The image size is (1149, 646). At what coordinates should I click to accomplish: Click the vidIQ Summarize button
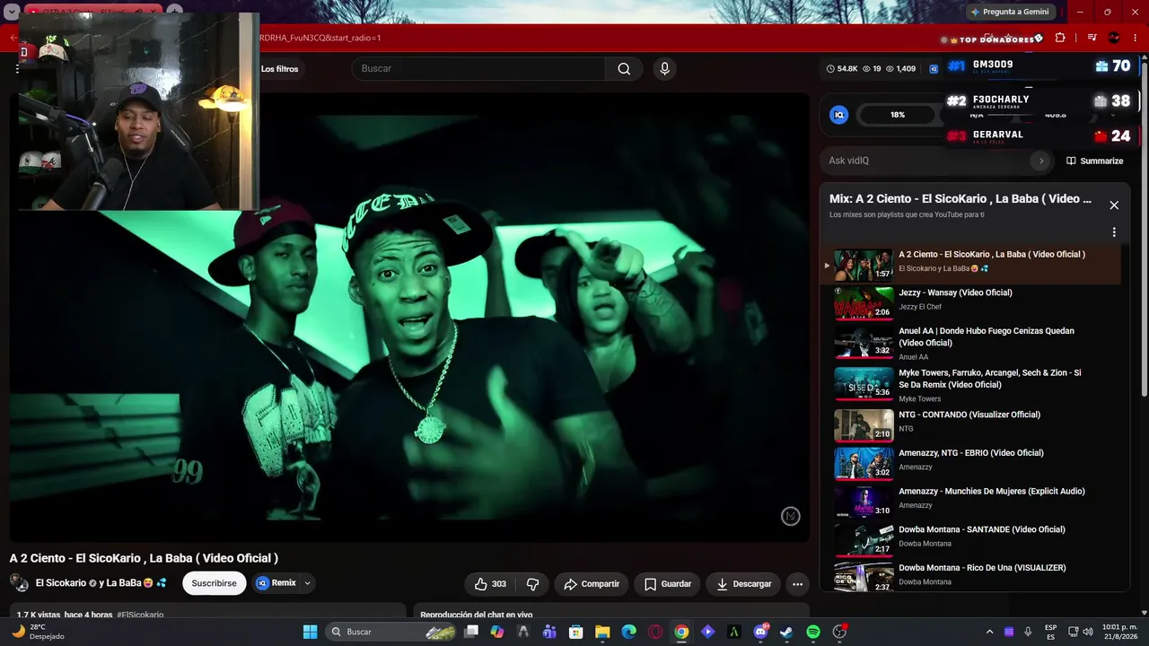[x=1094, y=161]
